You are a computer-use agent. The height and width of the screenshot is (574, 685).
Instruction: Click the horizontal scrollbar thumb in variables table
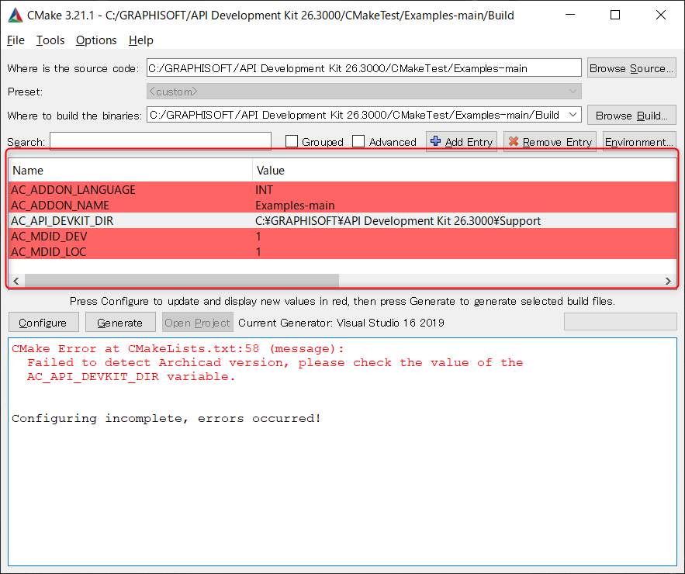click(182, 281)
